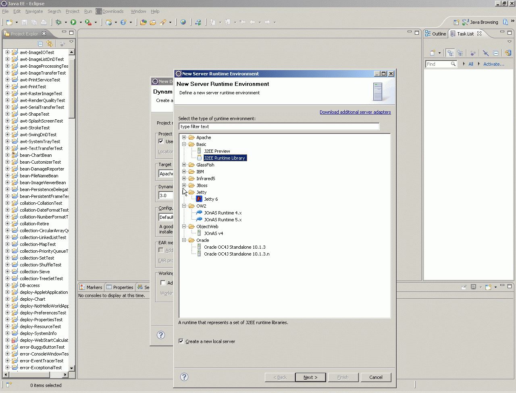Click the green Run icon
The width and height of the screenshot is (516, 393).
[x=73, y=22]
